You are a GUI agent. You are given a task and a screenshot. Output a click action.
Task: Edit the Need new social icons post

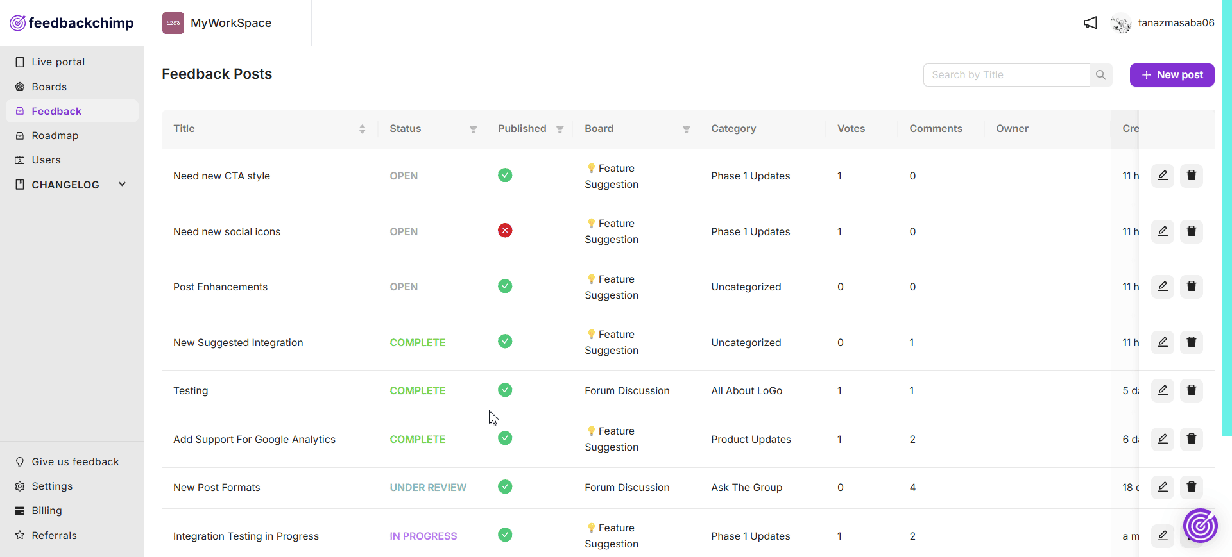click(1163, 231)
